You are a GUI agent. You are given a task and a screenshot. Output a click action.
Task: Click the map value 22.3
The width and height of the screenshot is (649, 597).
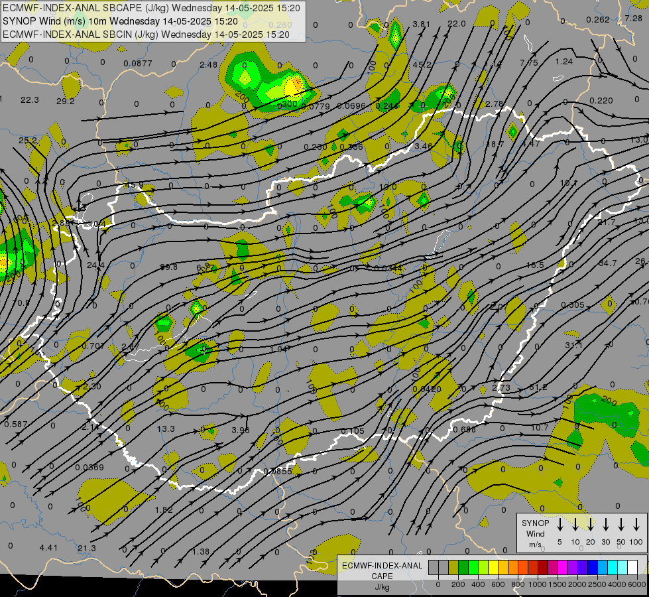(x=30, y=100)
